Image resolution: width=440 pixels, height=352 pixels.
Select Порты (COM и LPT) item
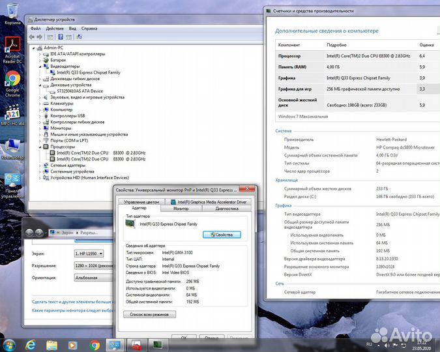click(x=69, y=141)
